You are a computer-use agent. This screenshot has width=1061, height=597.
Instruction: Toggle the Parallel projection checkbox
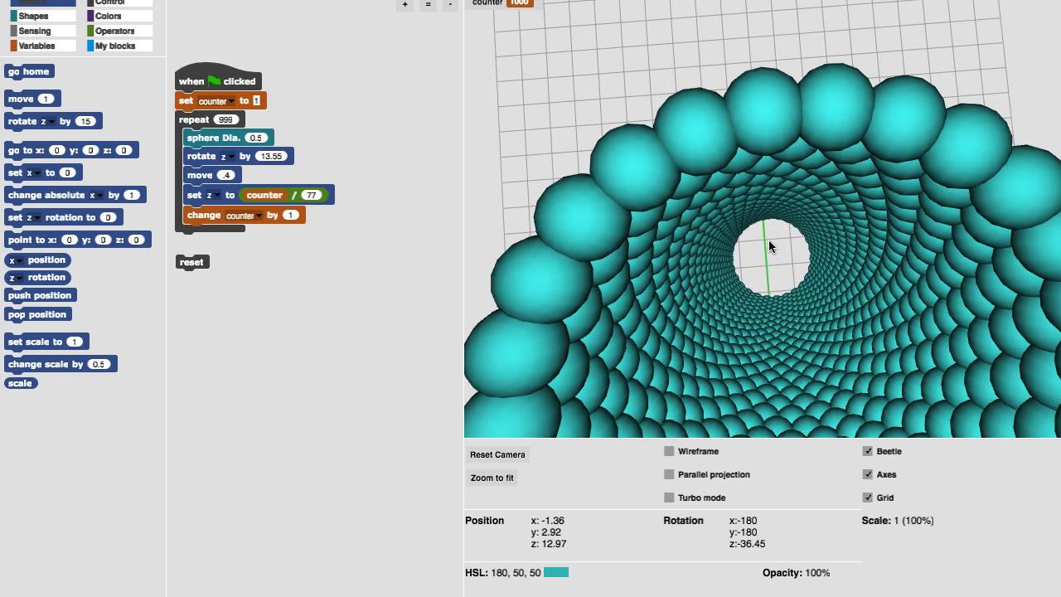(x=669, y=475)
